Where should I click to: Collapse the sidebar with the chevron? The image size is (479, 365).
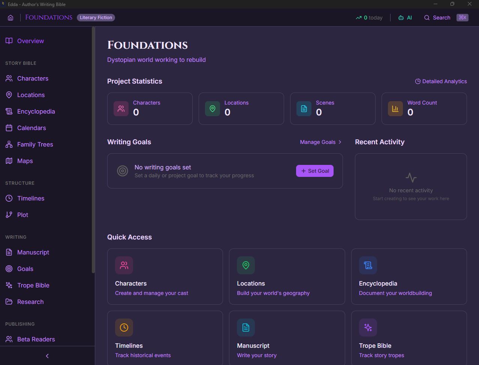point(47,356)
